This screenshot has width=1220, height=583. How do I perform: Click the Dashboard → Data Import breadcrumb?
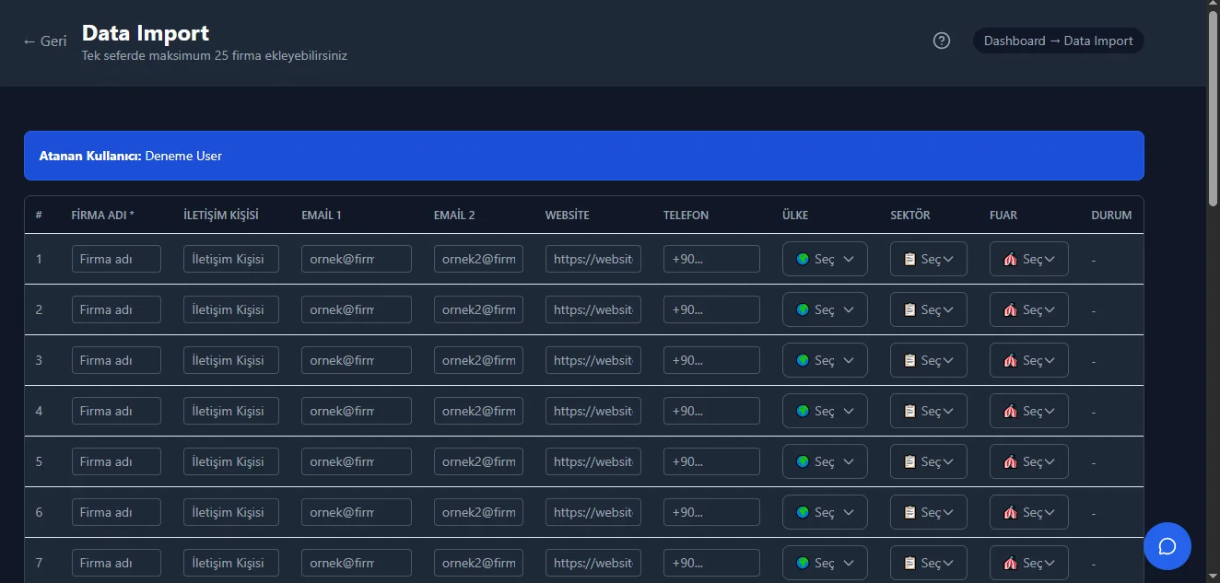pyautogui.click(x=1058, y=41)
